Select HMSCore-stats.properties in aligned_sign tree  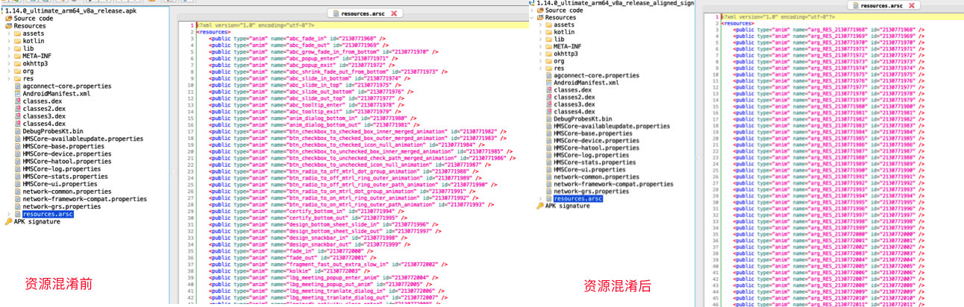(x=595, y=162)
